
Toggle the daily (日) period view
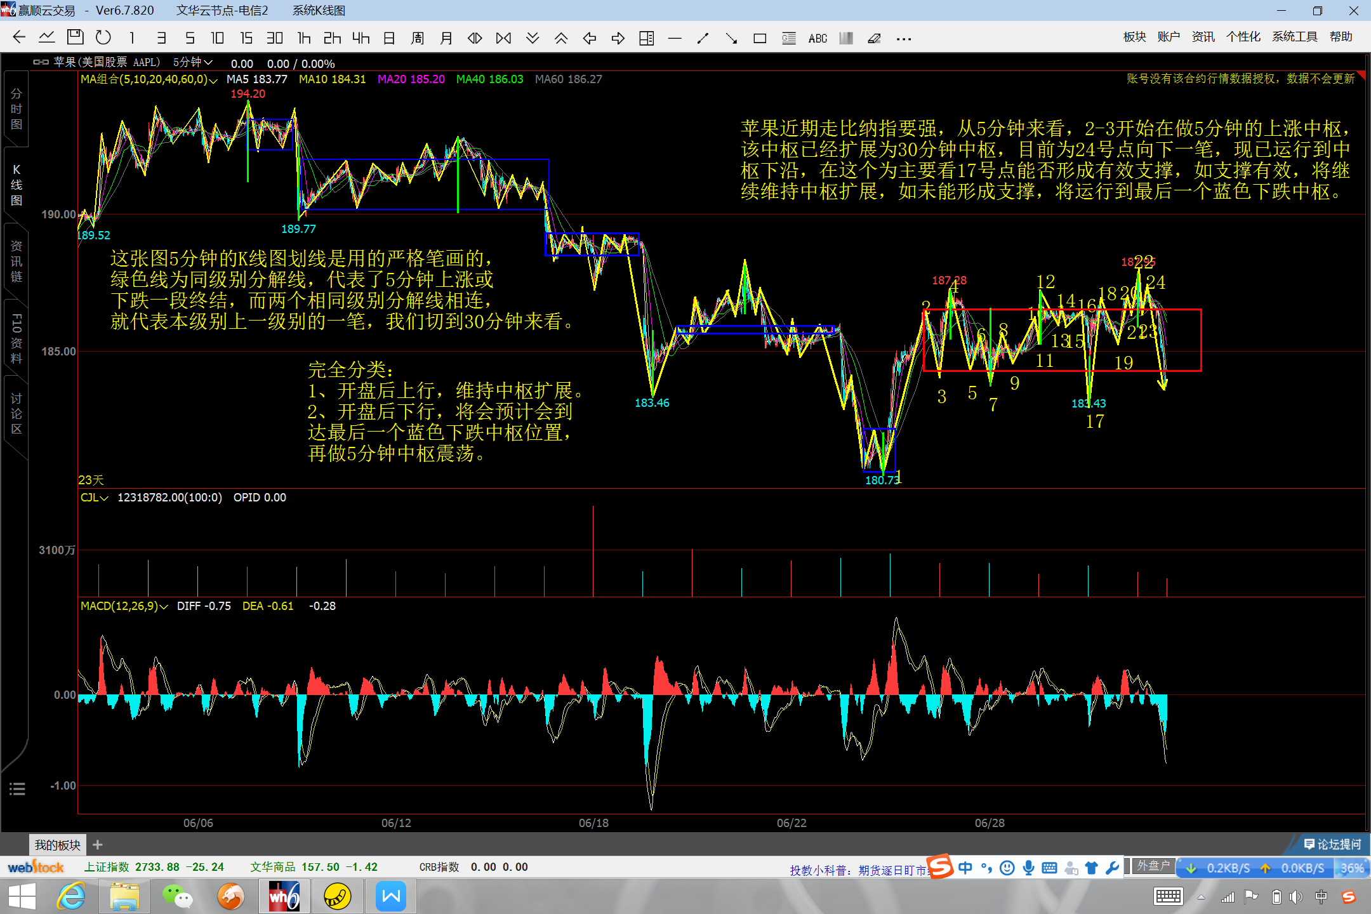[x=389, y=38]
